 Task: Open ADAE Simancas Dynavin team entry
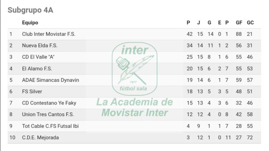[51, 80]
